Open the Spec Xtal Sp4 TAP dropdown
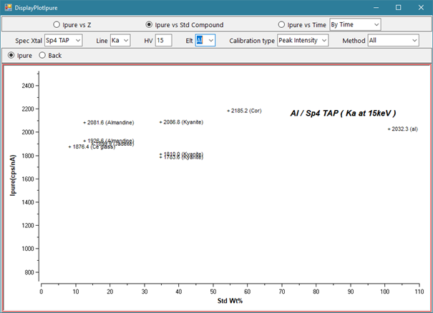 (63, 40)
